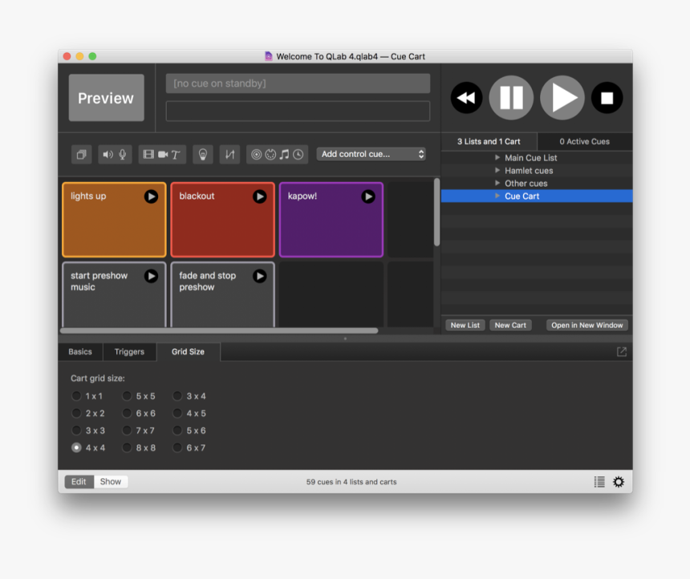690x579 pixels.
Task: Add a Timecode cue with clock icon
Action: (x=298, y=155)
